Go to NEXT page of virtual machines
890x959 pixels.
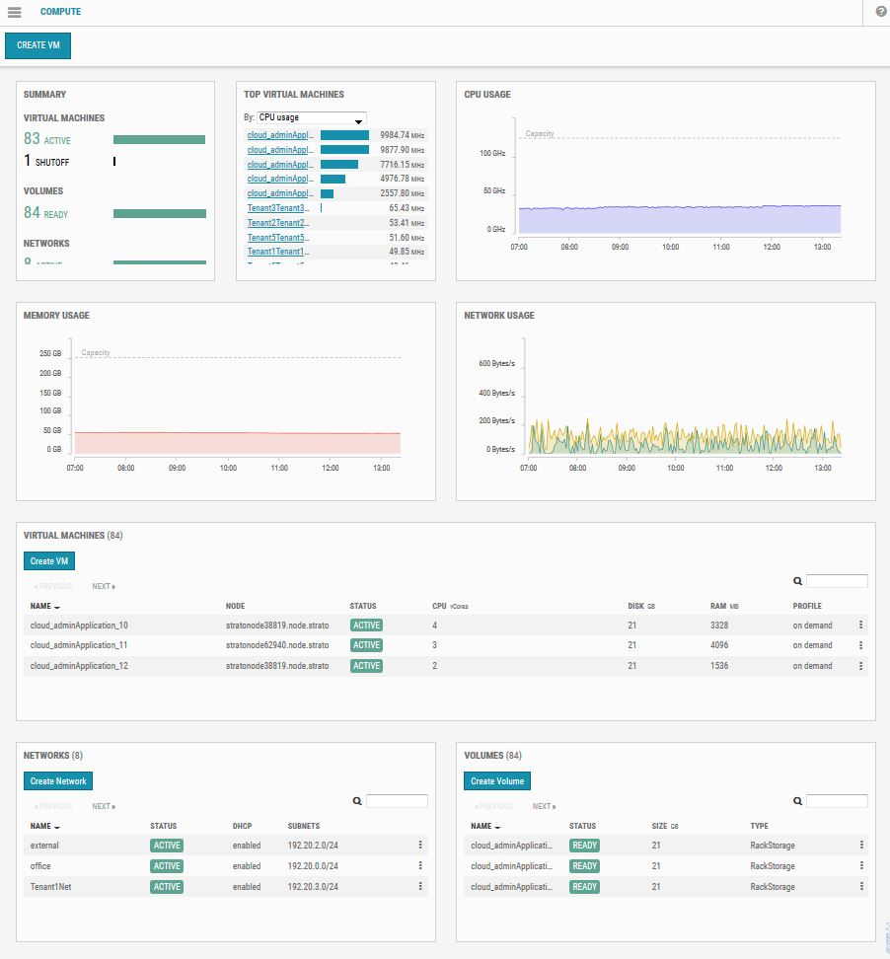click(104, 586)
